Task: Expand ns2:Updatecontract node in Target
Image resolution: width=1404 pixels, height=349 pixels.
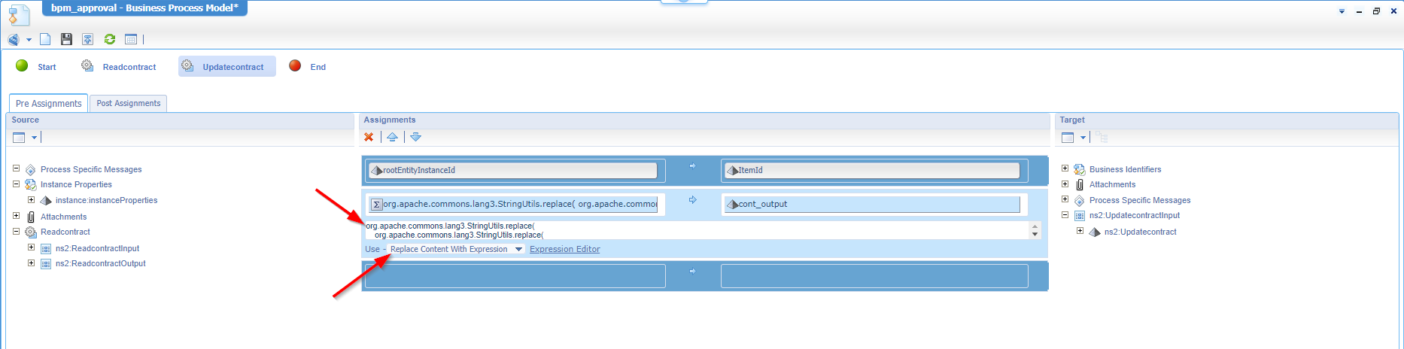Action: point(1080,231)
